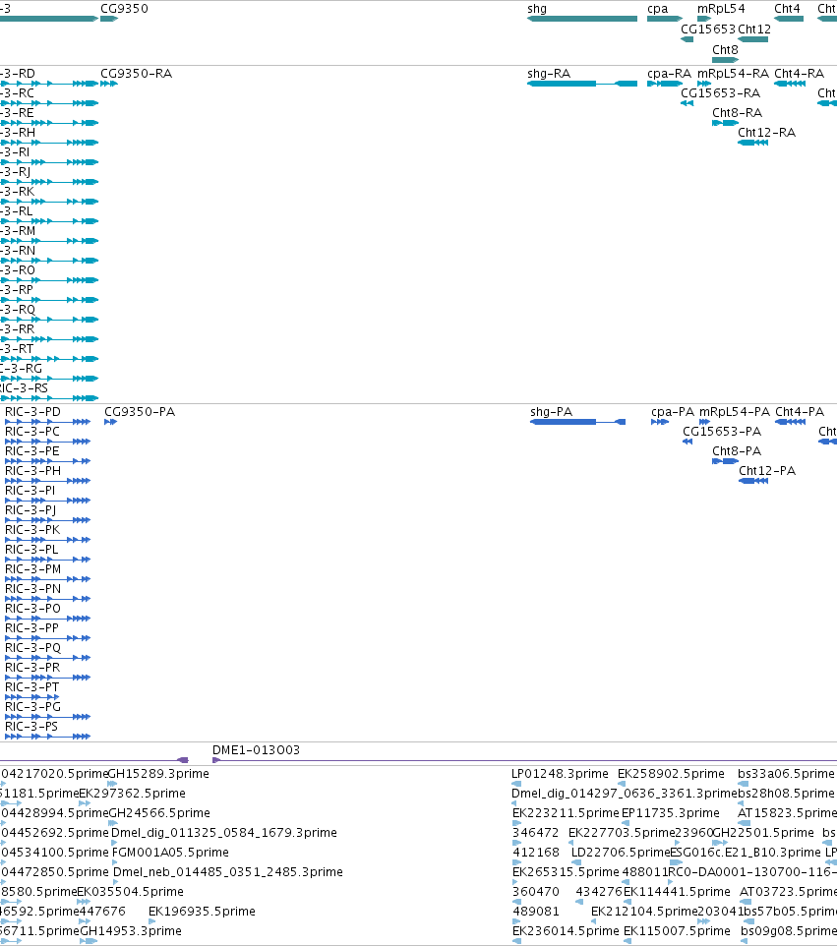
Task: Click the Cht8-RA transcript label
Action: 738,113
